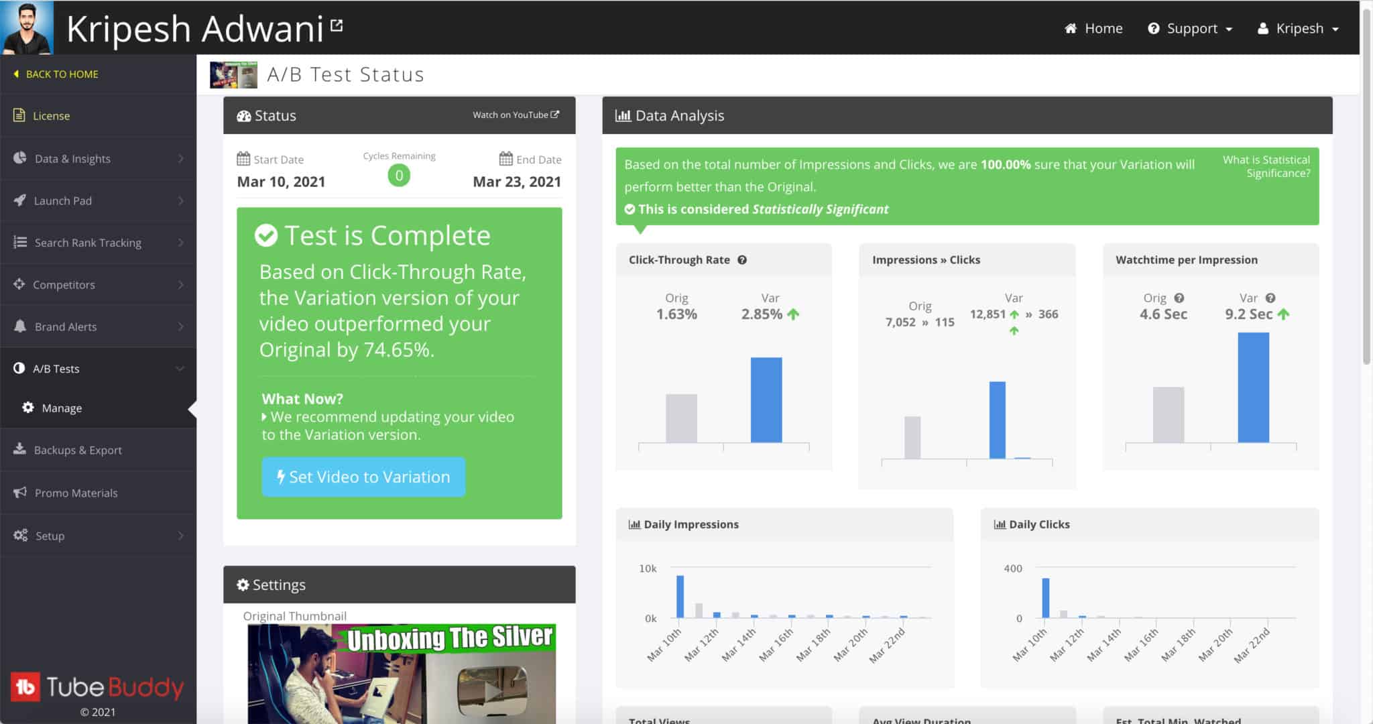1373x724 pixels.
Task: Collapse the A/B Tests chevron
Action: pos(180,368)
